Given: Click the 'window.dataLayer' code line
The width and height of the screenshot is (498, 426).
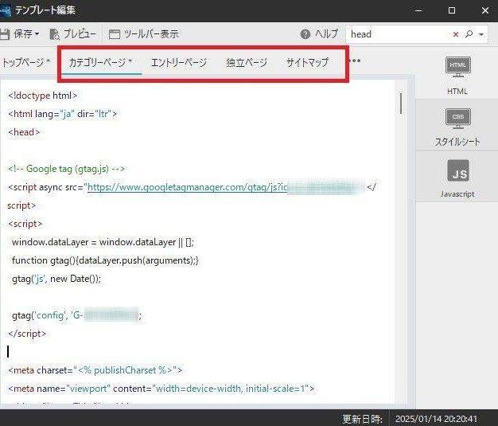Looking at the screenshot, I should (x=103, y=242).
